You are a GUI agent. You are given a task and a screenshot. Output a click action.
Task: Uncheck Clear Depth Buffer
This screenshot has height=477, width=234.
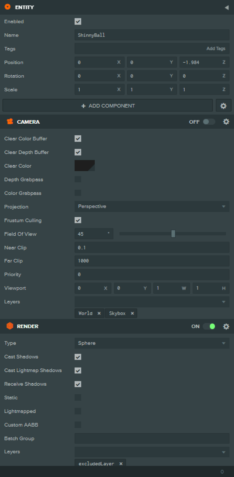point(78,152)
